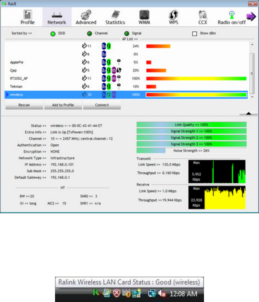259x302 pixels.
Task: Click the purple n-mode icon on RT3052_AP row
Action: tap(114, 79)
